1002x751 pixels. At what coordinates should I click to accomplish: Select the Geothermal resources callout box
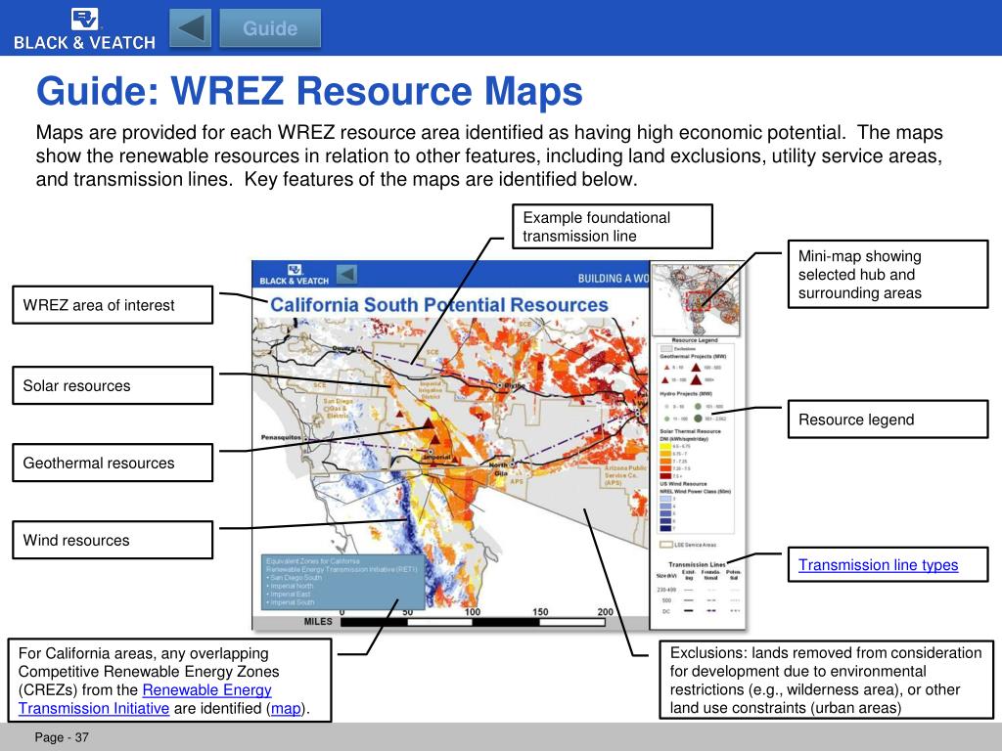tap(113, 463)
